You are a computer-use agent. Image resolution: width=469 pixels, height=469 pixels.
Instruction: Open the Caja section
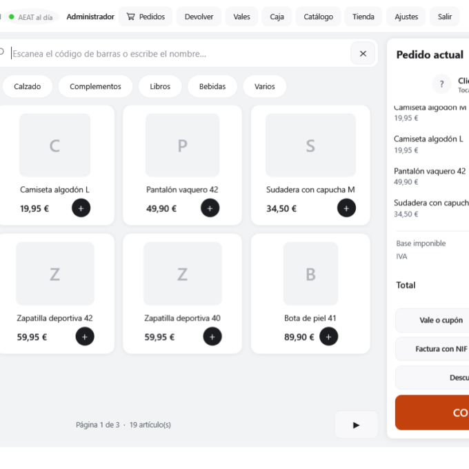click(x=277, y=17)
